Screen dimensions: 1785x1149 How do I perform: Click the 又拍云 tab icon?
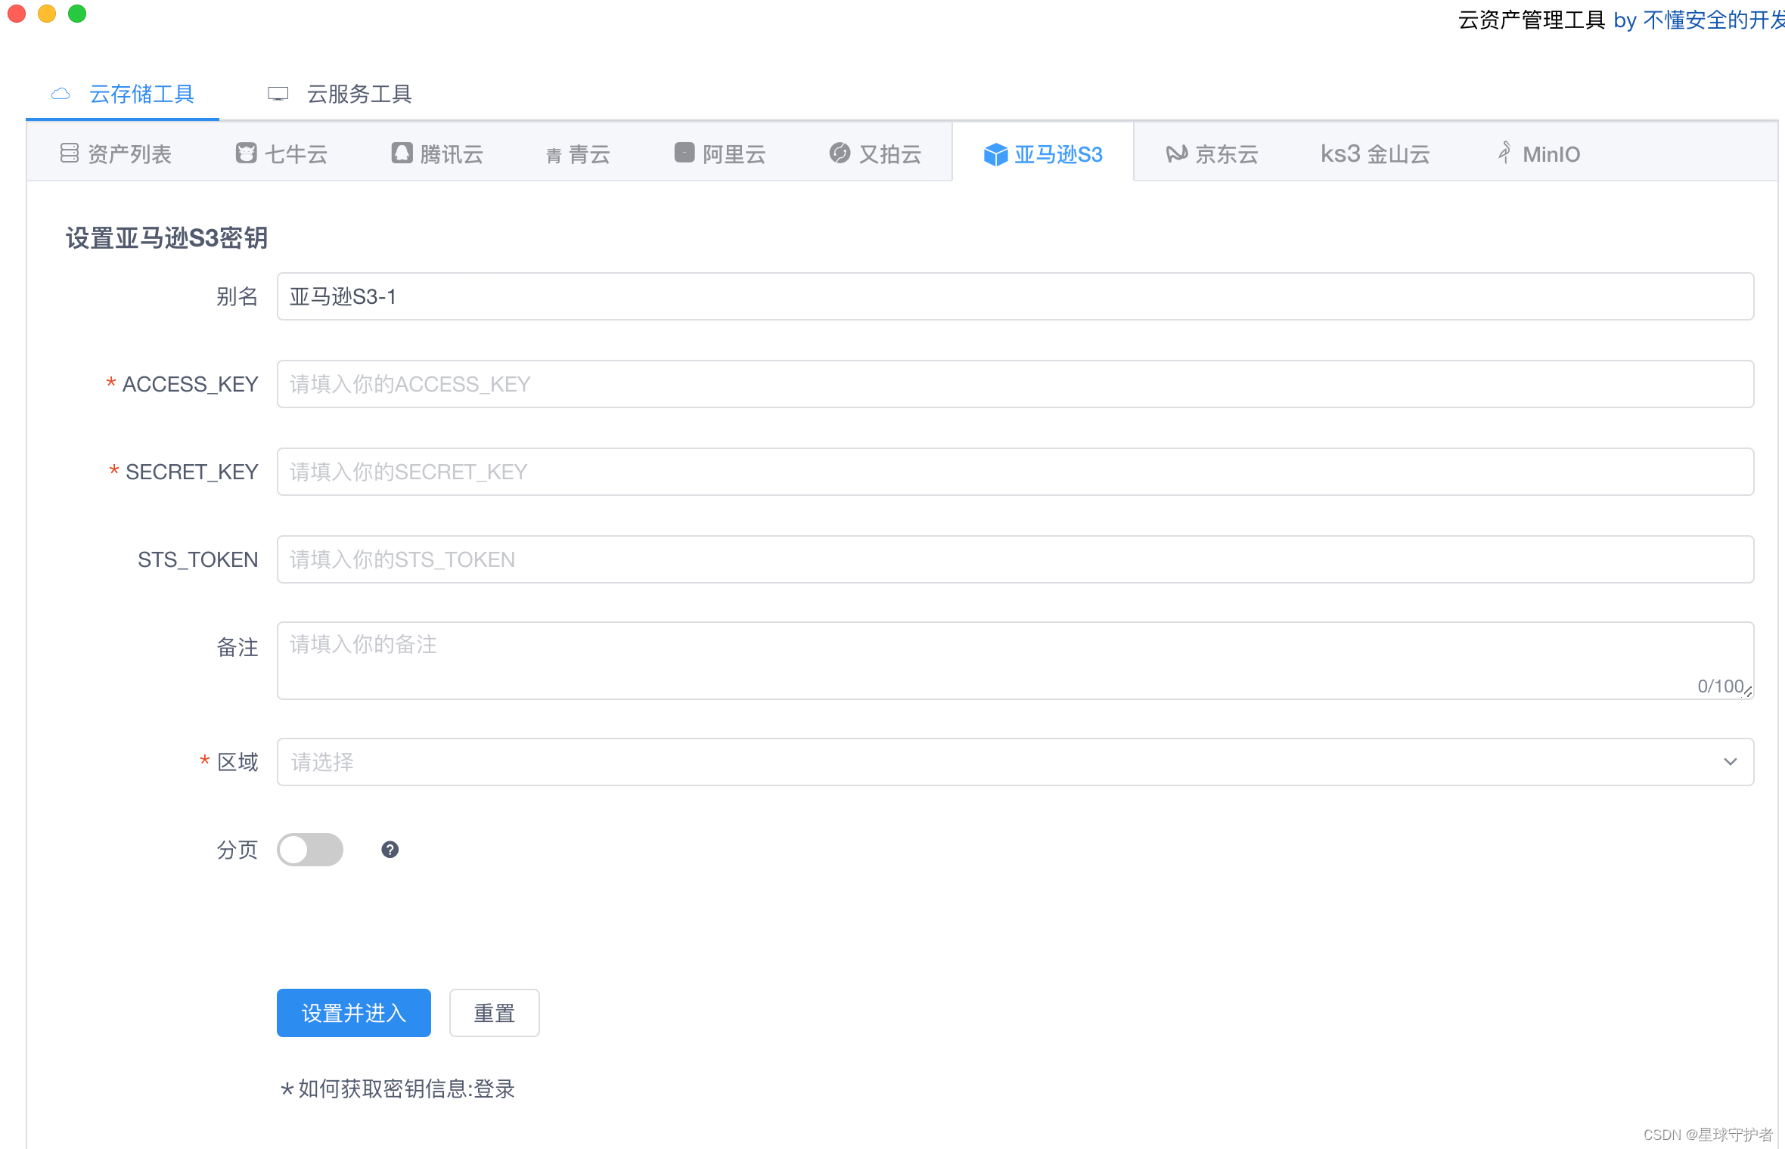coord(840,153)
